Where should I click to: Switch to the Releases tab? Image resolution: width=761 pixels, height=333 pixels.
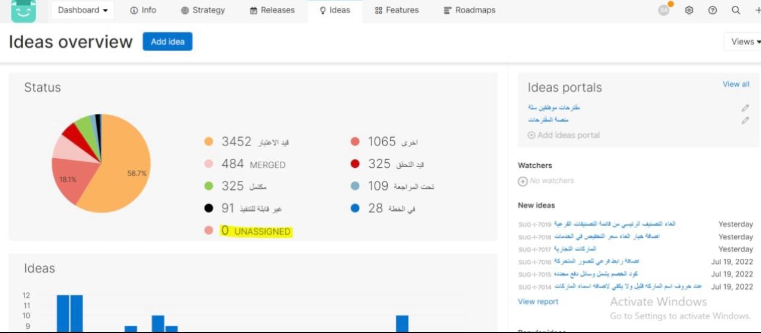(272, 10)
